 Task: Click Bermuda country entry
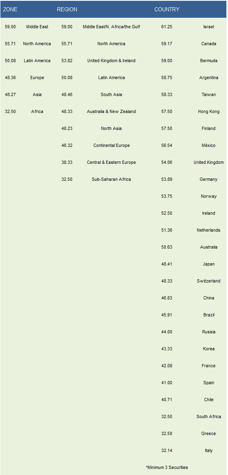(x=209, y=61)
